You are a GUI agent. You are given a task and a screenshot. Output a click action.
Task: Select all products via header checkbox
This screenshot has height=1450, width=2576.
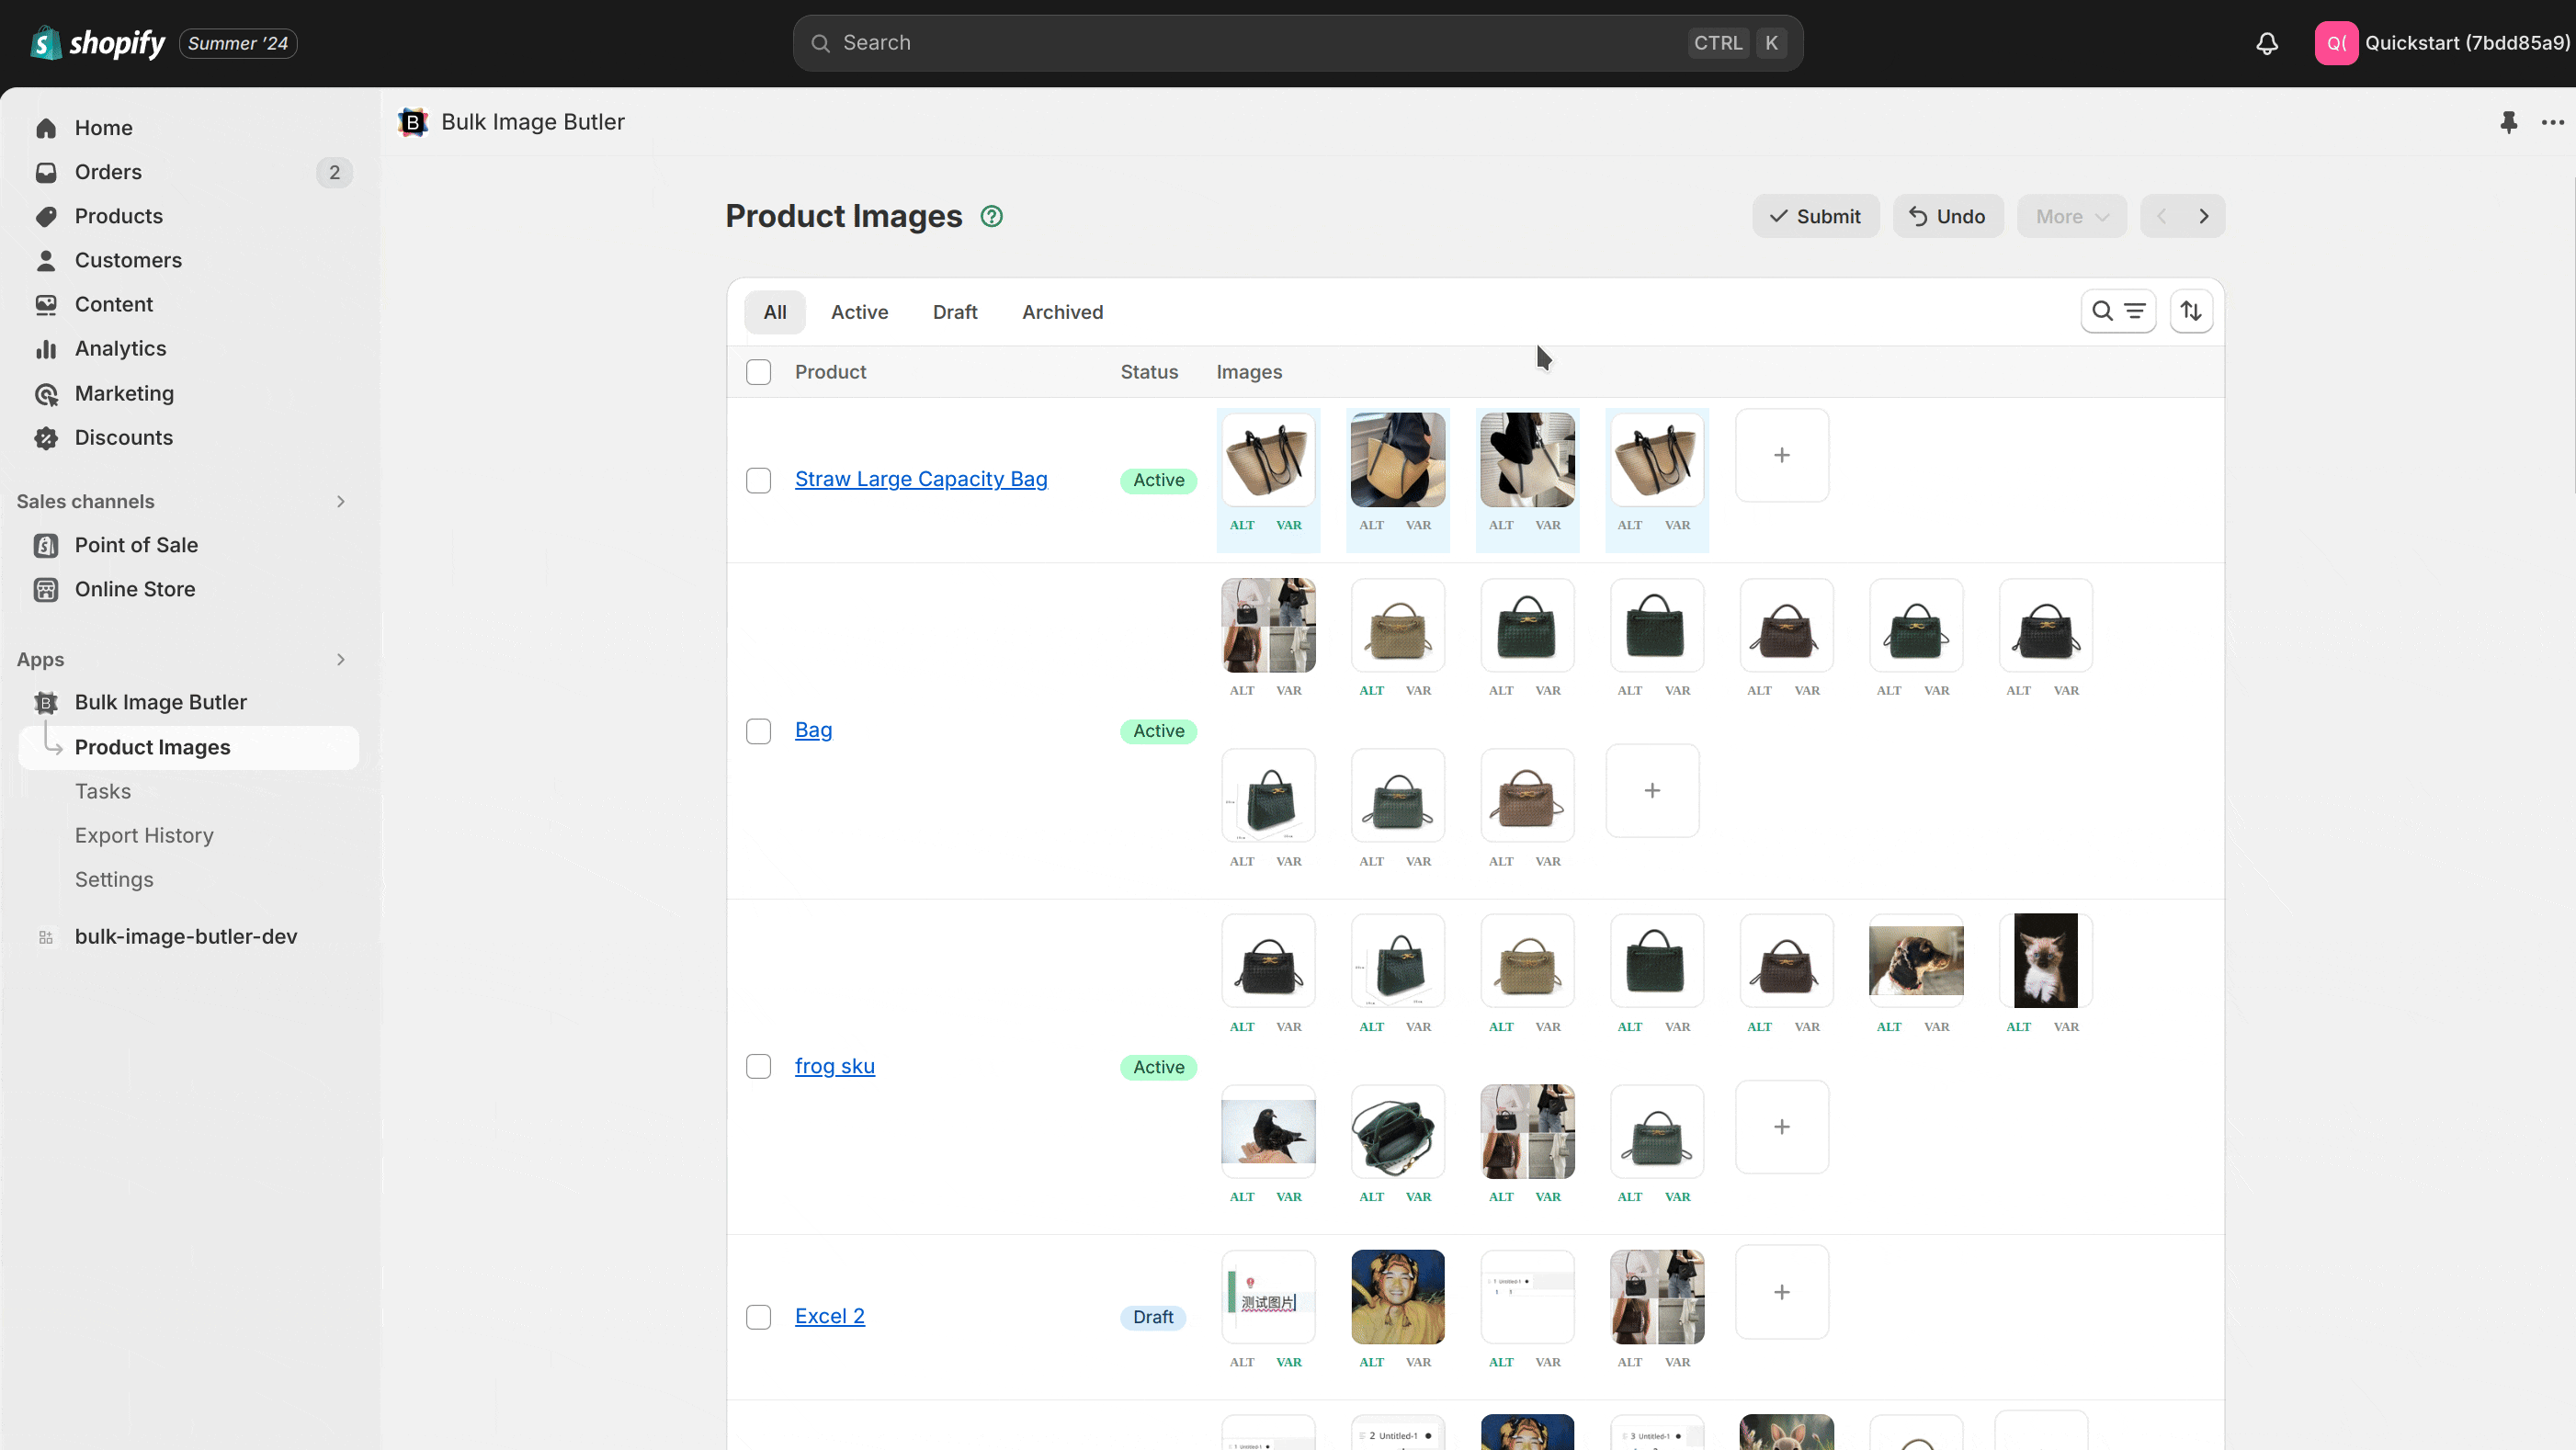tap(758, 372)
